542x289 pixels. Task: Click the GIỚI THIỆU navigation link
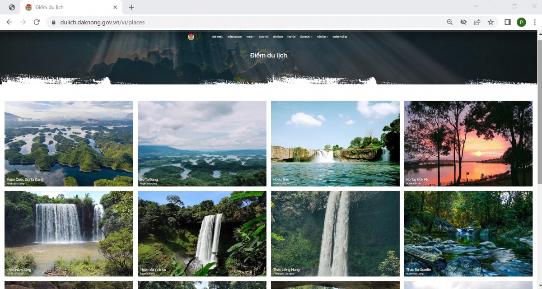[217, 37]
